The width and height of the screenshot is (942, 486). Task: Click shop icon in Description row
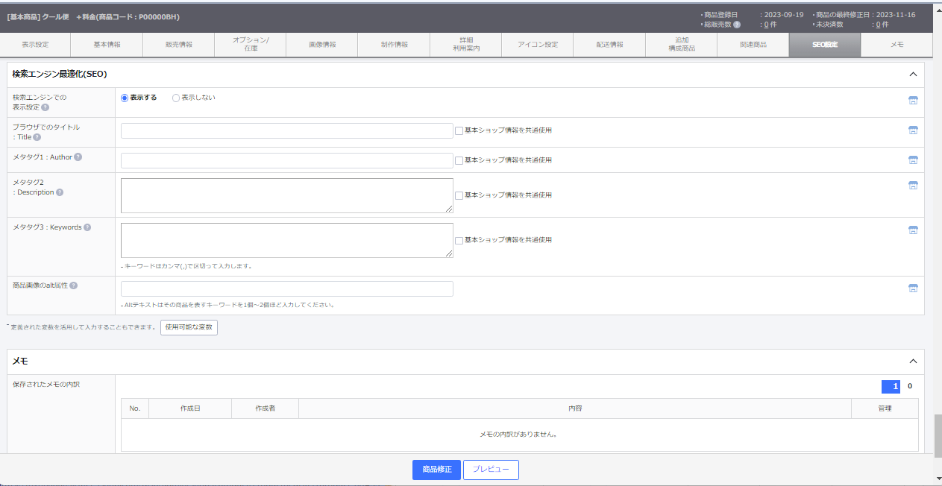tap(913, 186)
